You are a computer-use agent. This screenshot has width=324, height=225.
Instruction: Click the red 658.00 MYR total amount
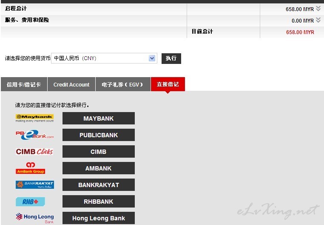click(300, 32)
